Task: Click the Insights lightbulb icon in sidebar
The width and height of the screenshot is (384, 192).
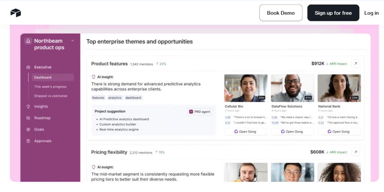Action: [x=28, y=107]
